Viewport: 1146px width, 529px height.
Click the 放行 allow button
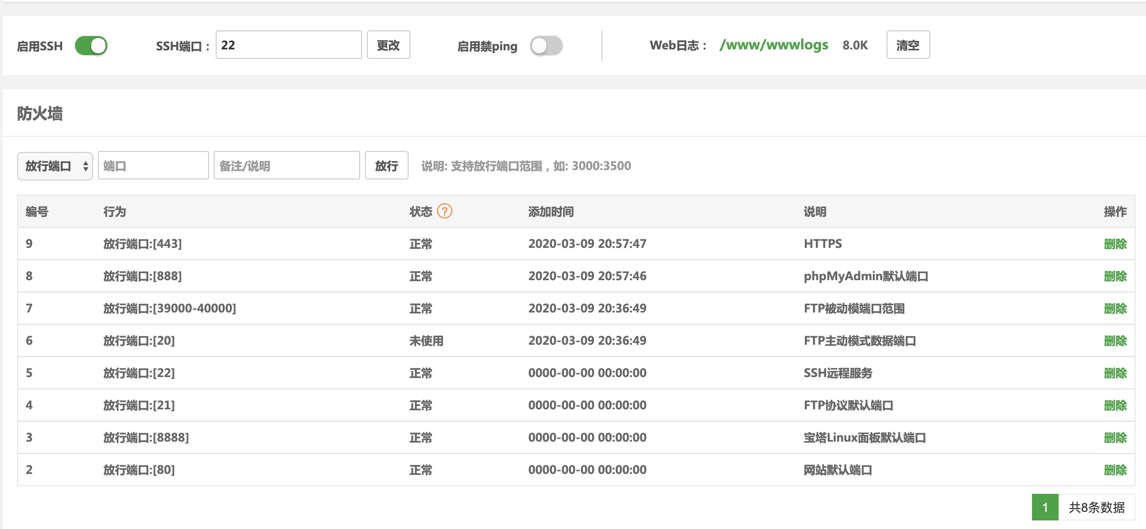[386, 166]
